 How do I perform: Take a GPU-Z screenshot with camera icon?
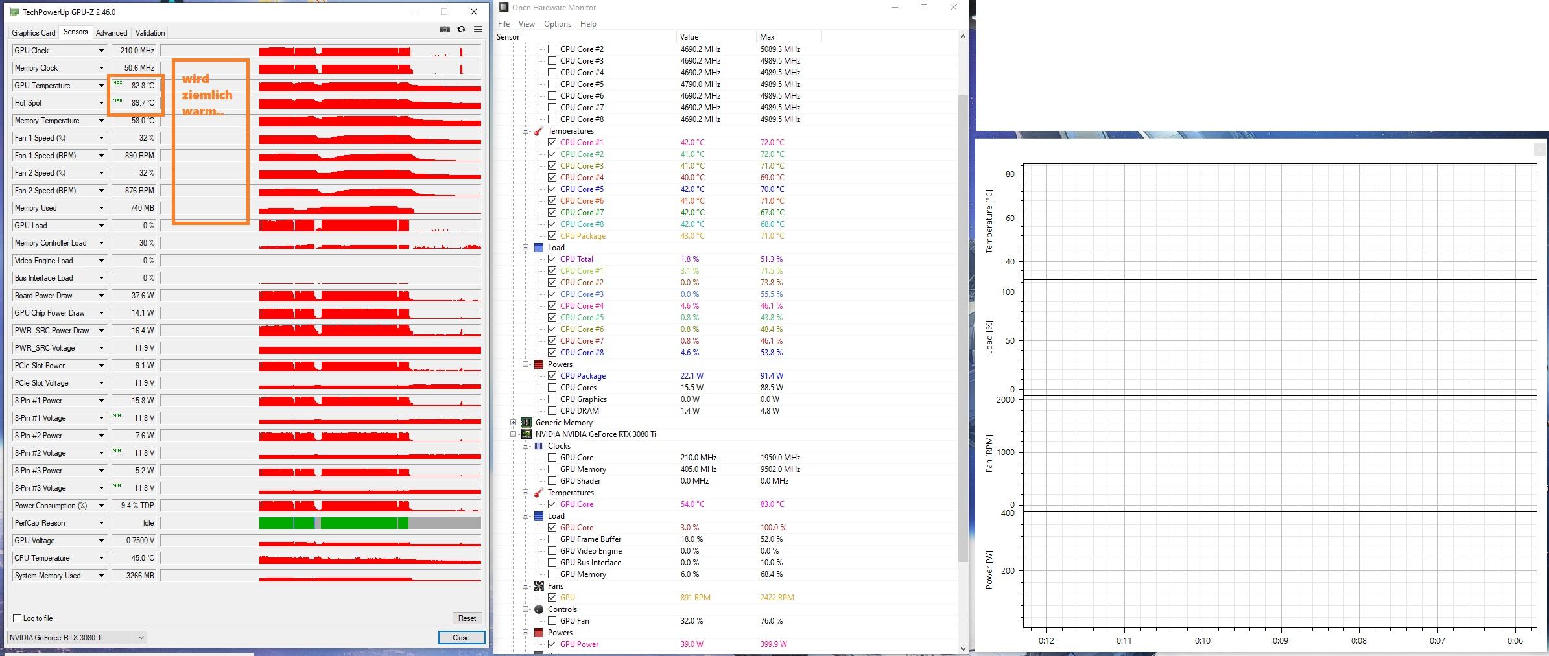[445, 29]
